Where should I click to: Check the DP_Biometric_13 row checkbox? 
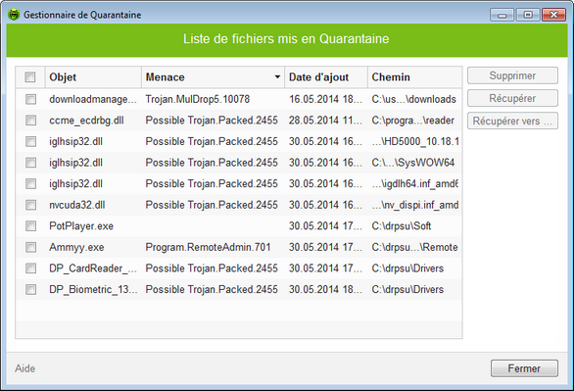pyautogui.click(x=30, y=290)
